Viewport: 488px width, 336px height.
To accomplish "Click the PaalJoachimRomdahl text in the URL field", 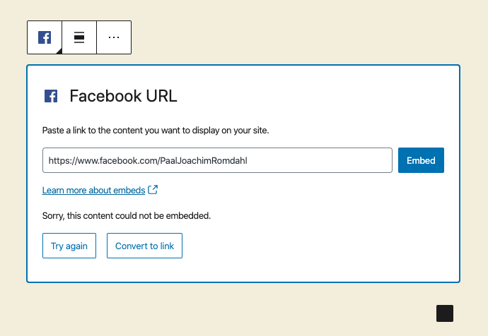I will coord(204,160).
